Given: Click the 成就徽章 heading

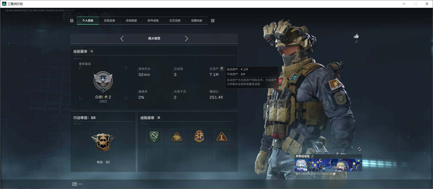Looking at the screenshot, I should point(147,118).
